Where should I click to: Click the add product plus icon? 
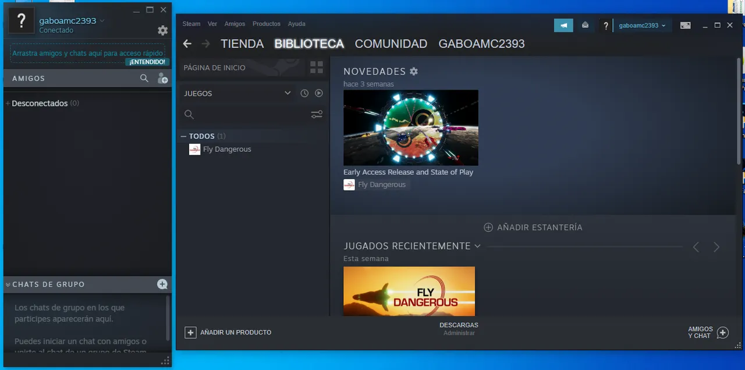click(x=190, y=332)
